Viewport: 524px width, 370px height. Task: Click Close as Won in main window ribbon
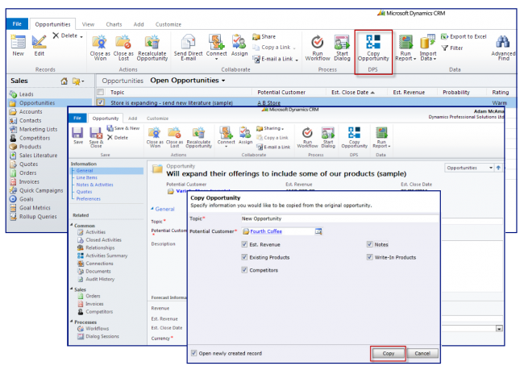pos(100,47)
